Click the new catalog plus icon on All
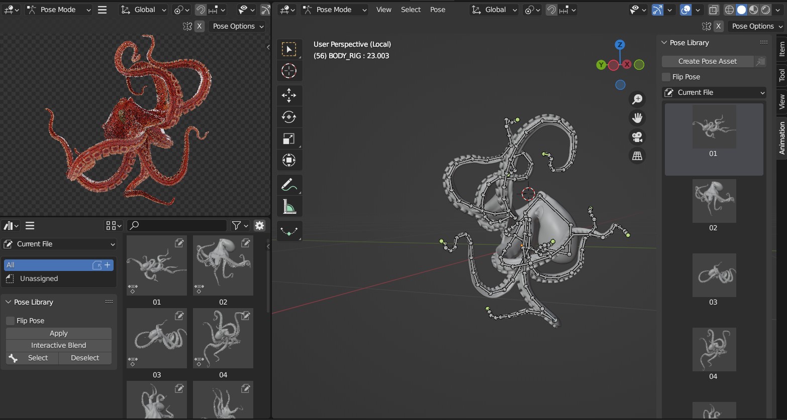The width and height of the screenshot is (787, 420). [x=108, y=265]
